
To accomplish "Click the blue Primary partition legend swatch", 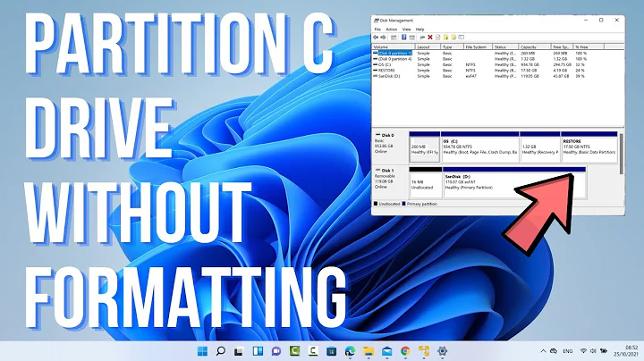I will (403, 204).
